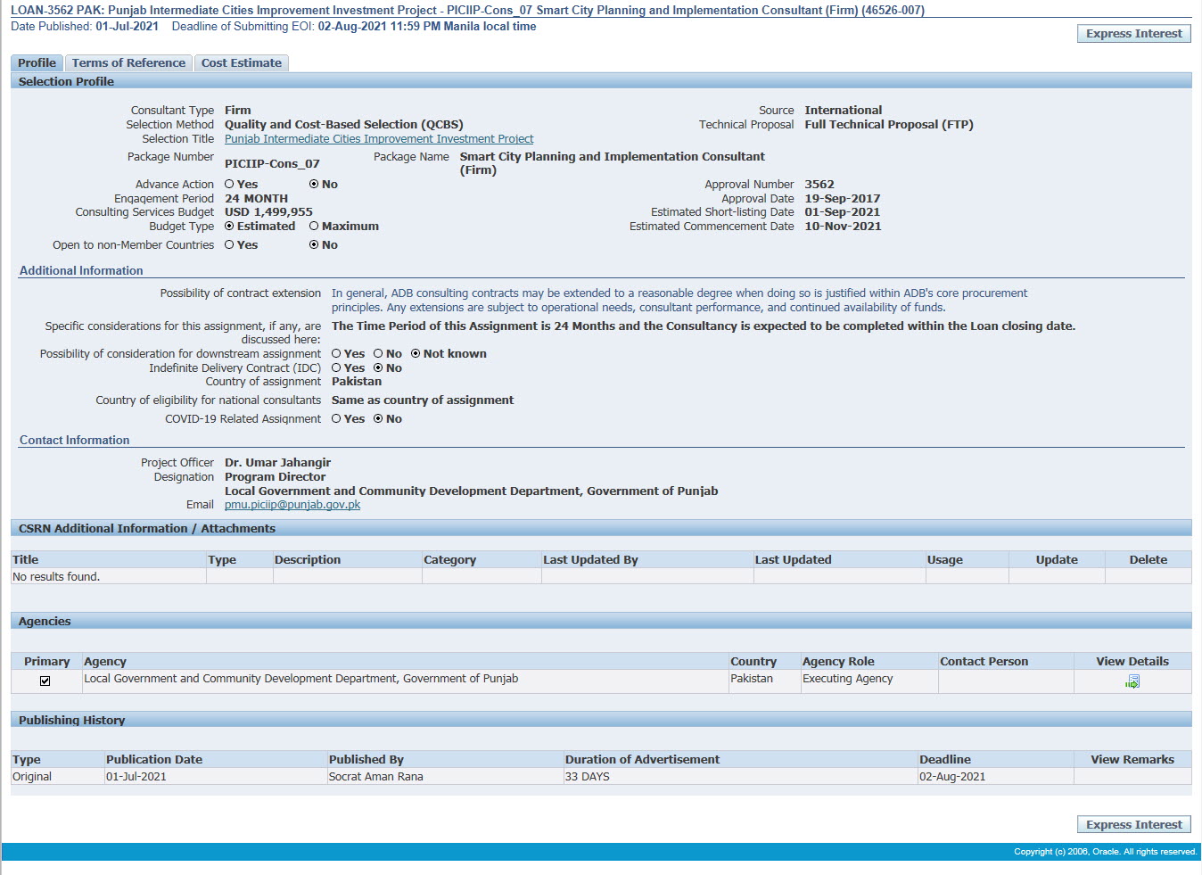Select Estimated budget type radio
Viewport: 1202px width, 875px height.
[x=229, y=226]
